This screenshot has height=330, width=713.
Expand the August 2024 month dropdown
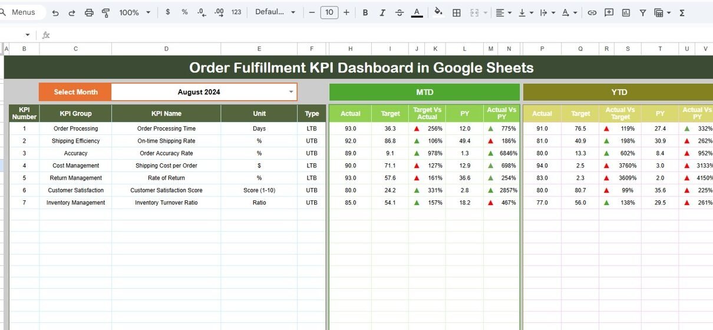point(291,92)
